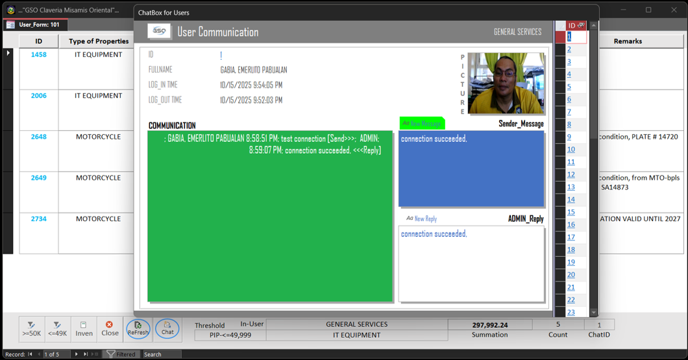Viewport: 688px width, 360px height.
Task: Toggle the Filtered indicator in record bar
Action: (121, 354)
